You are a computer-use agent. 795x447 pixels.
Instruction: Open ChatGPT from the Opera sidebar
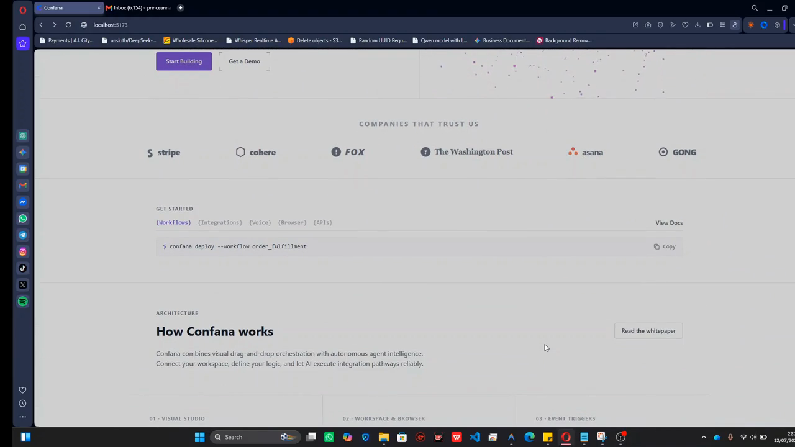[23, 136]
